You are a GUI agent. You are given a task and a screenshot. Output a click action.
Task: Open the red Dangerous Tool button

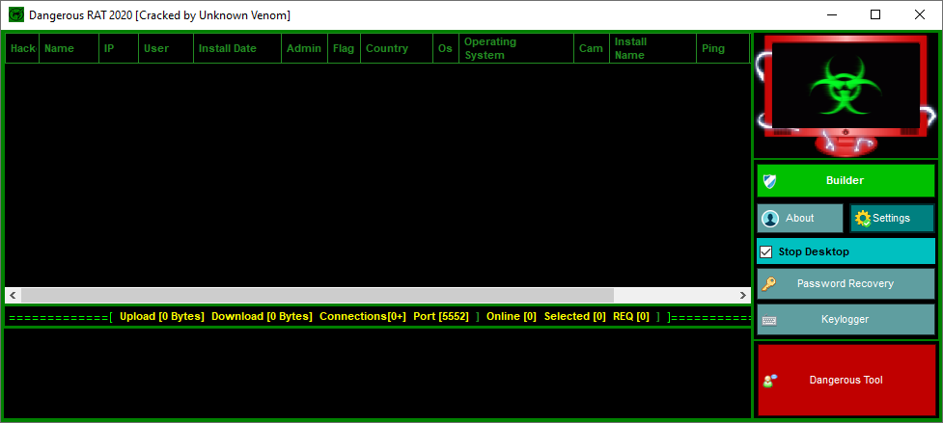click(846, 381)
